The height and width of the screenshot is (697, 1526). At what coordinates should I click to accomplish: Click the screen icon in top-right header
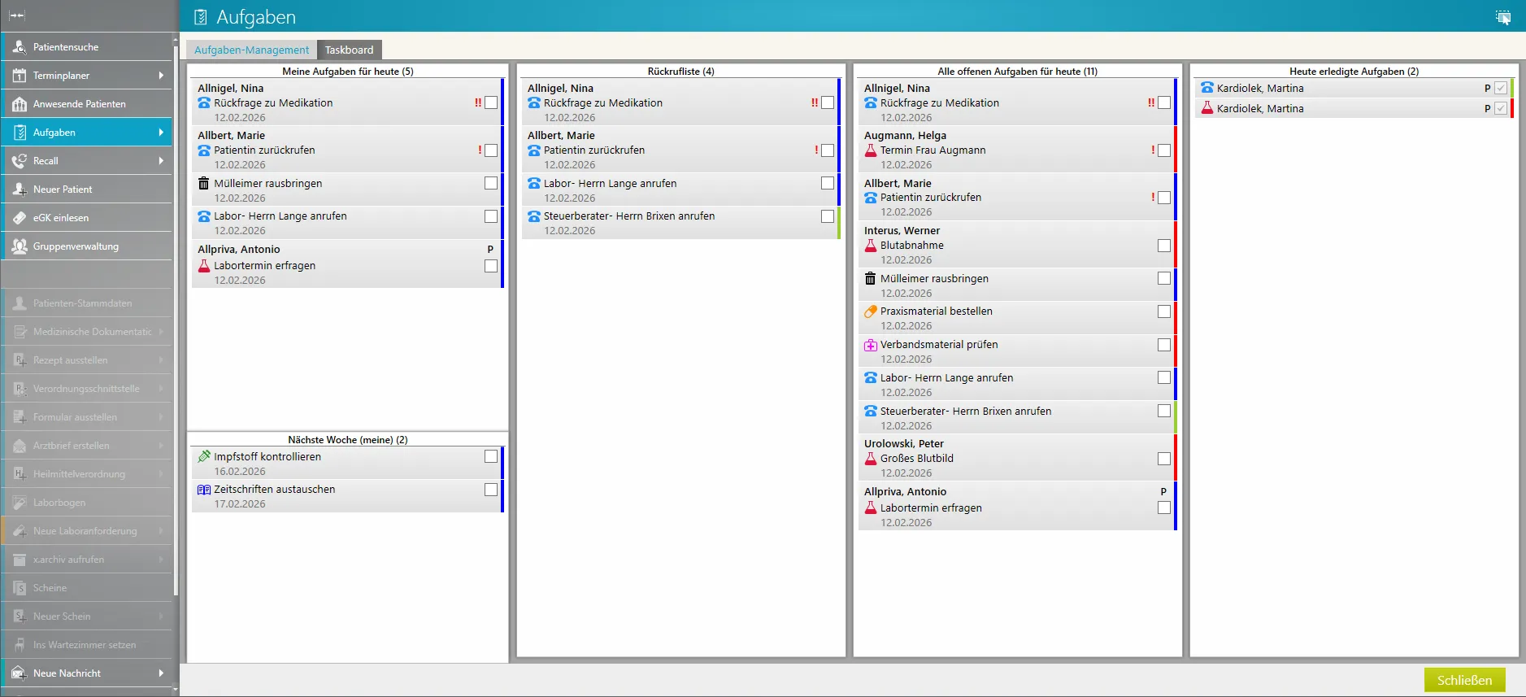1503,17
